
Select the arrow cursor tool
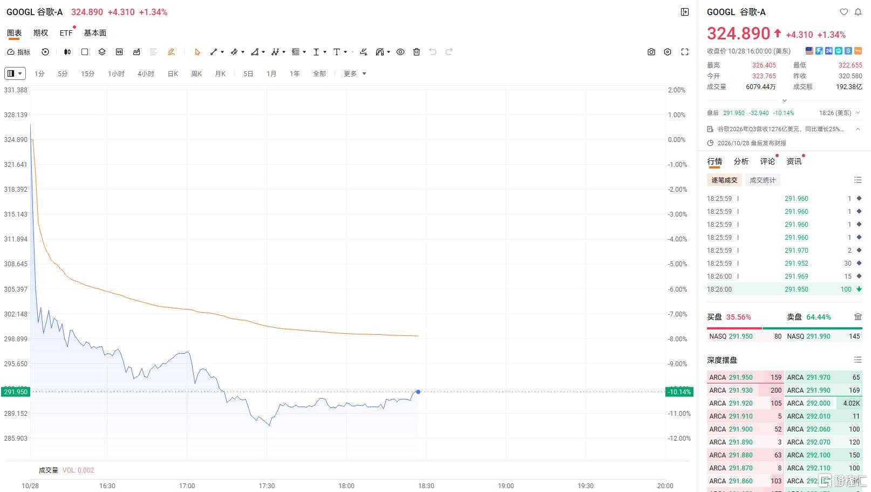coord(198,52)
